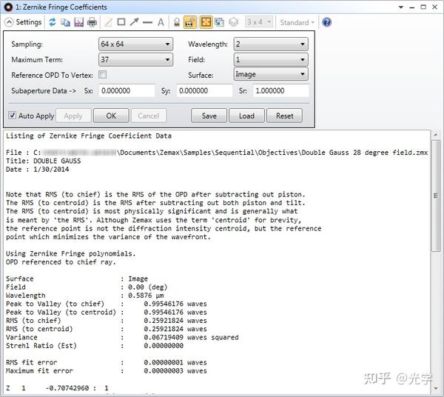Click 'OPD referenced to chief ray.' text
The height and width of the screenshot is (397, 444).
point(61,262)
